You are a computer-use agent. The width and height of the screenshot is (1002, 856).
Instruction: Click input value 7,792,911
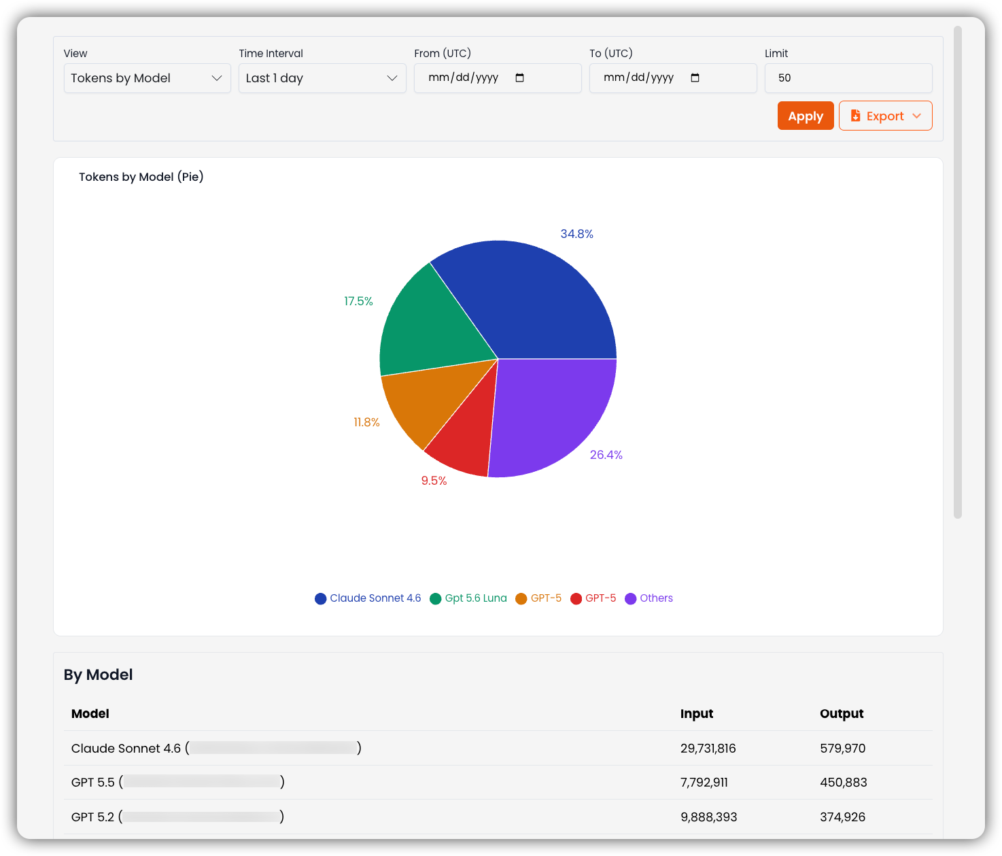tap(704, 783)
